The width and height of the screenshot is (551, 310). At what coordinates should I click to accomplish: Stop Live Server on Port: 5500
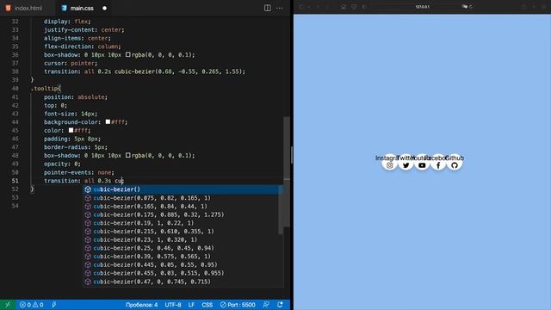tap(238, 305)
